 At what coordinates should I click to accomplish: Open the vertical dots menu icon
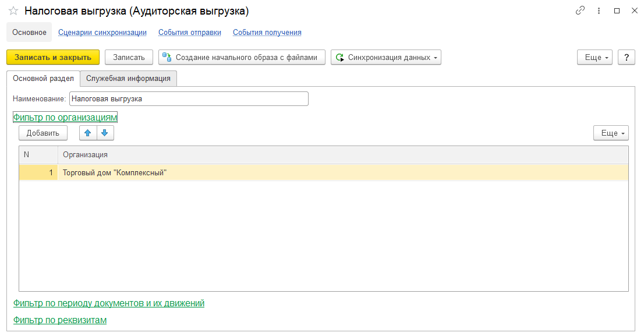(x=599, y=10)
